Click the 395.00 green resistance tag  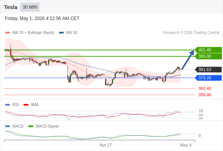(x=208, y=56)
